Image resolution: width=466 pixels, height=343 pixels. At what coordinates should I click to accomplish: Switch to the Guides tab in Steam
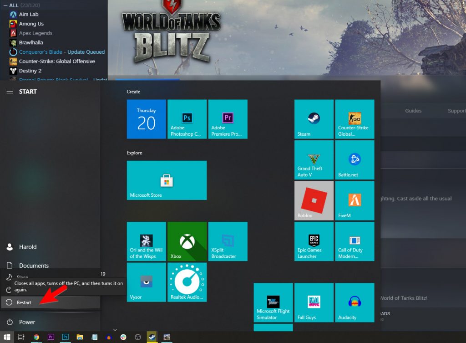(x=413, y=111)
